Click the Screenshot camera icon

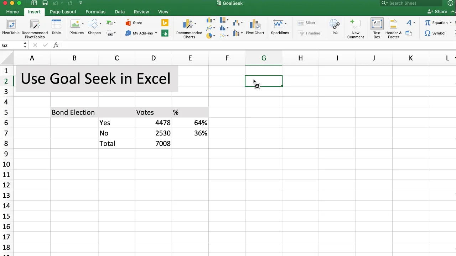click(x=110, y=33)
